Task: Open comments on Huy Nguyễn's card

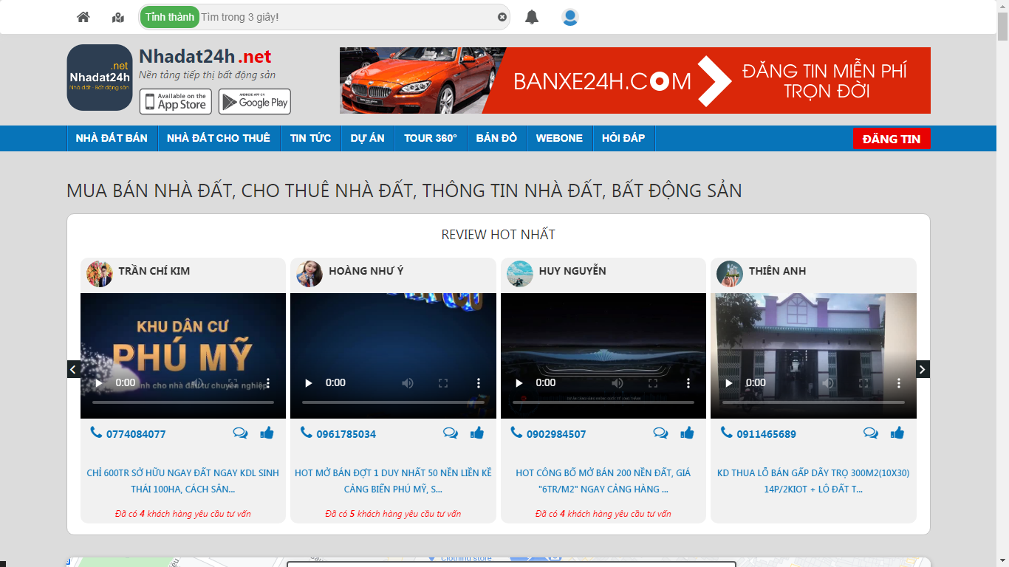Action: 661,433
